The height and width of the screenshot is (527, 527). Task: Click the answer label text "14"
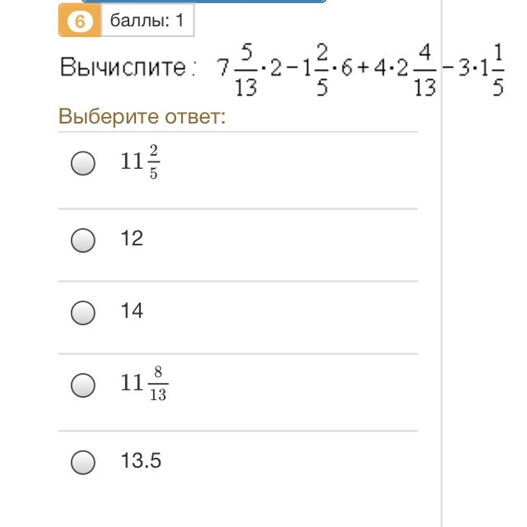pos(132,311)
